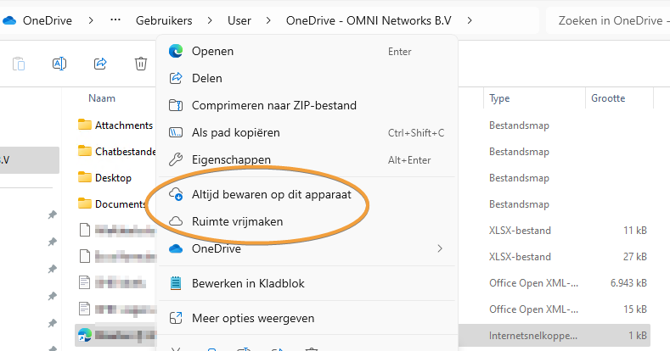Image resolution: width=670 pixels, height=351 pixels.
Task: Show hidden breadcrumb path via ellipsis
Action: [x=115, y=19]
